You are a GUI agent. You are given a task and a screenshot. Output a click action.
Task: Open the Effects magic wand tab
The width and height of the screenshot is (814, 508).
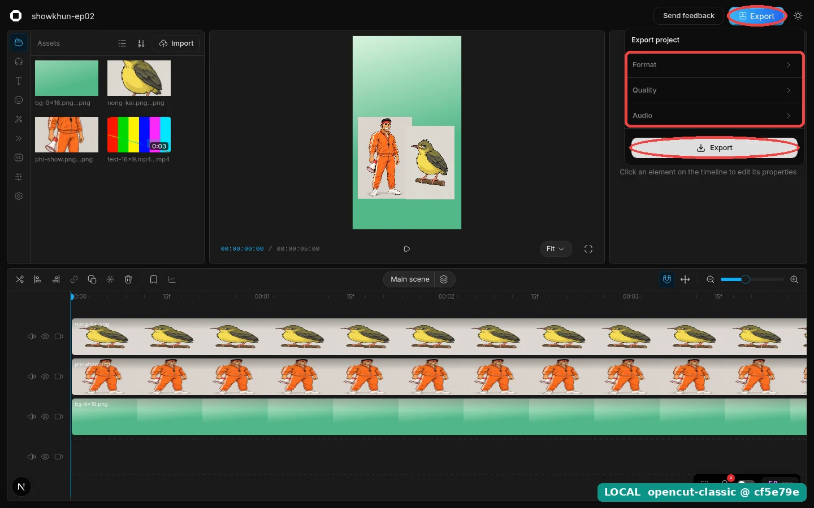[19, 119]
